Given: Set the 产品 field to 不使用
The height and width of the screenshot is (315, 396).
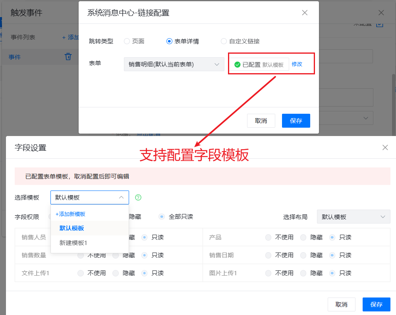Looking at the screenshot, I should pyautogui.click(x=269, y=237).
